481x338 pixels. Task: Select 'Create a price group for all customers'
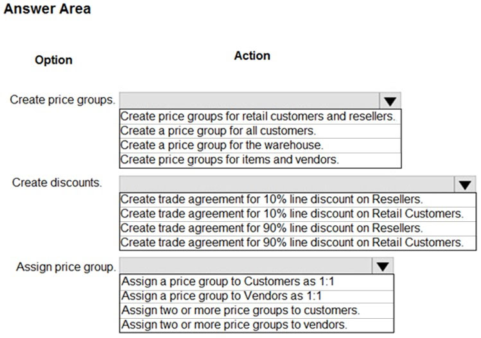point(260,131)
